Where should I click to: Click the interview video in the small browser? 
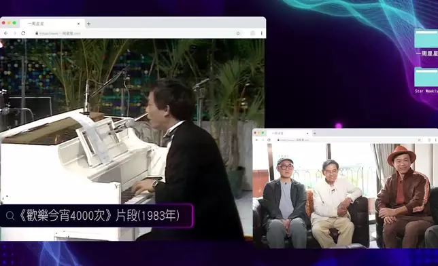pos(346,195)
